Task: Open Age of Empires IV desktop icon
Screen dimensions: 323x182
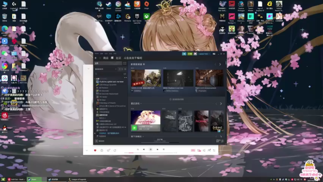Action: pyautogui.click(x=260, y=6)
